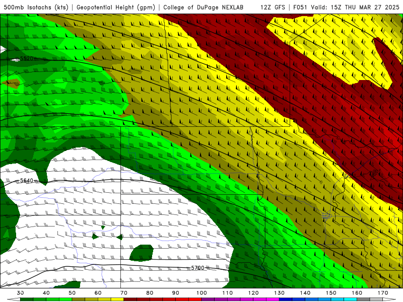The height and width of the screenshot is (302, 403).
Task: Click the '70' color scale label
Action: 124,293
